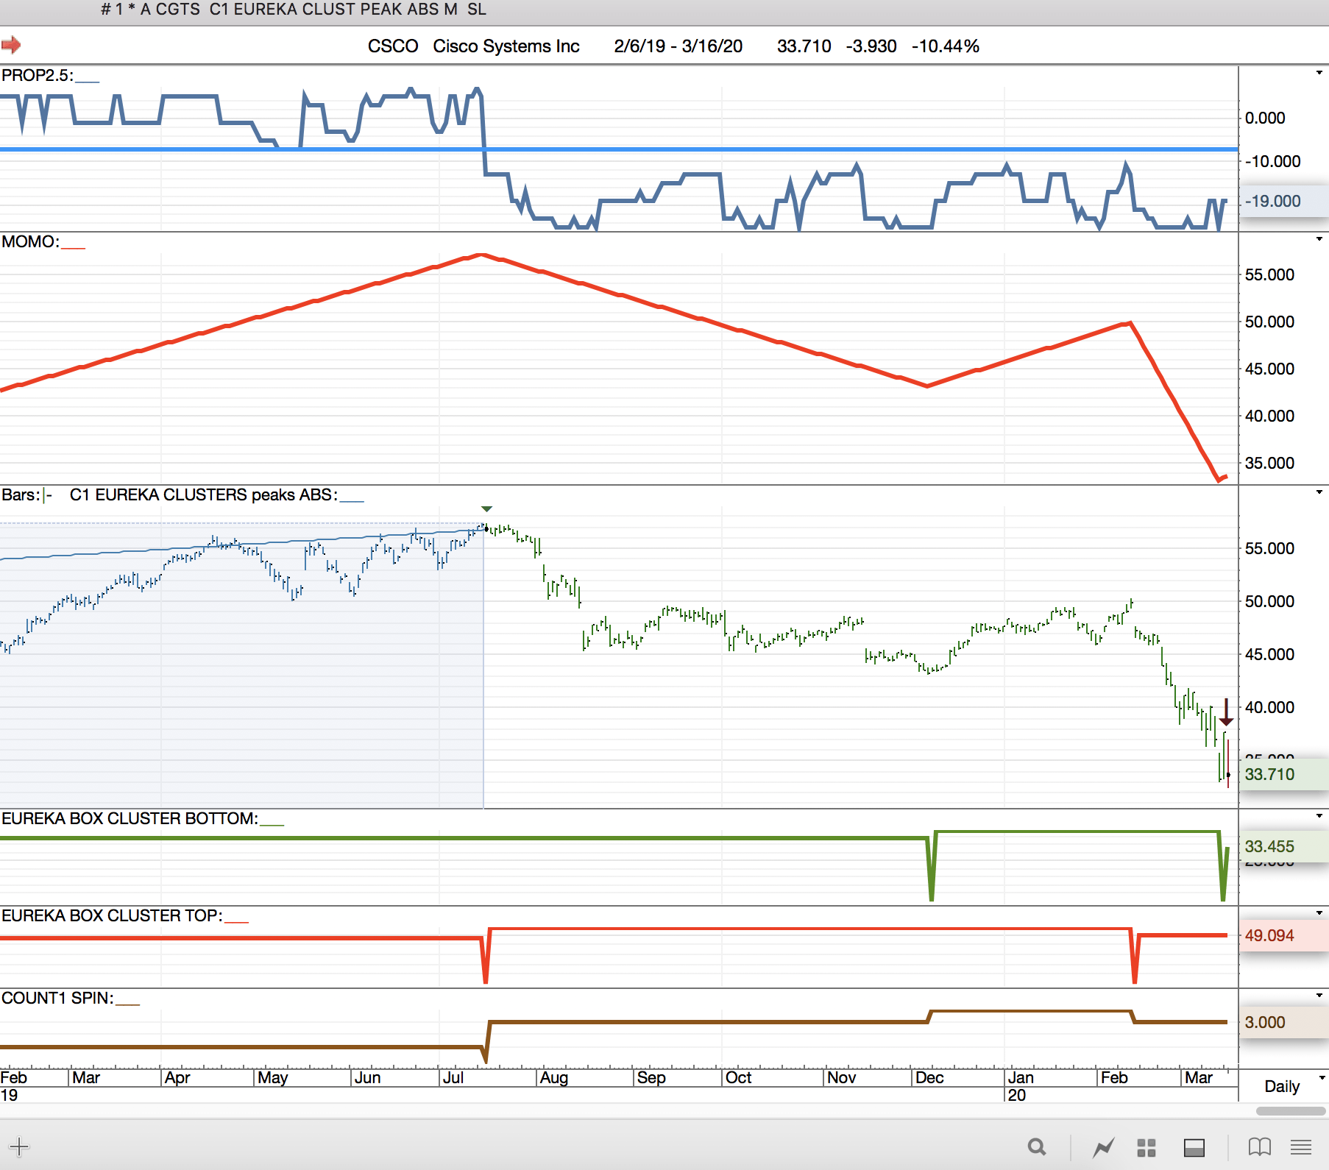Expand the COUNT1 SPIN pane dropdown arrow
Image resolution: width=1329 pixels, height=1170 pixels.
point(1319,995)
